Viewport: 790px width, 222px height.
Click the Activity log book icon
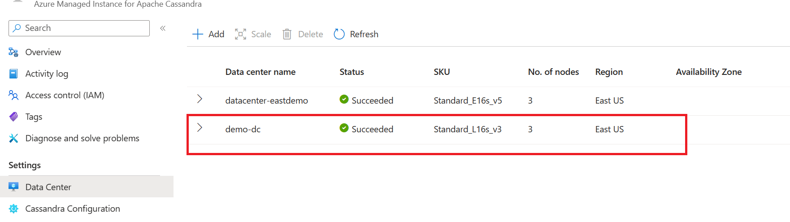(13, 74)
